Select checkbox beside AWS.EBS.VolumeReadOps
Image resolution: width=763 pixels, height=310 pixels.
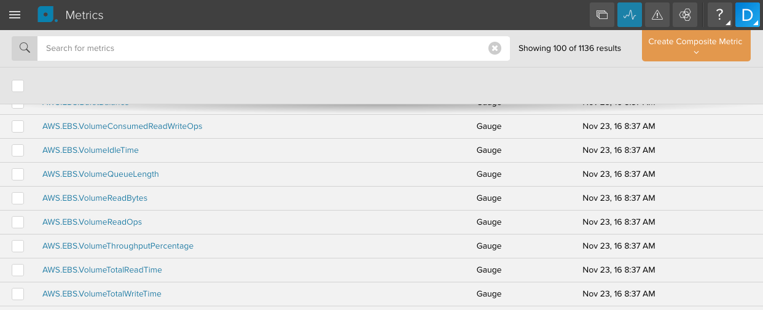tap(18, 222)
